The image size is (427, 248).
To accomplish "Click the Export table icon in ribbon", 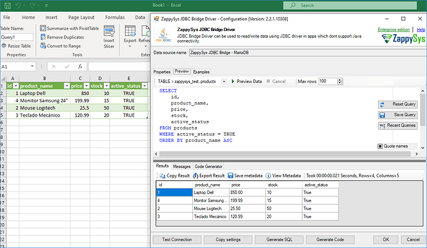I will (x=130, y=31).
